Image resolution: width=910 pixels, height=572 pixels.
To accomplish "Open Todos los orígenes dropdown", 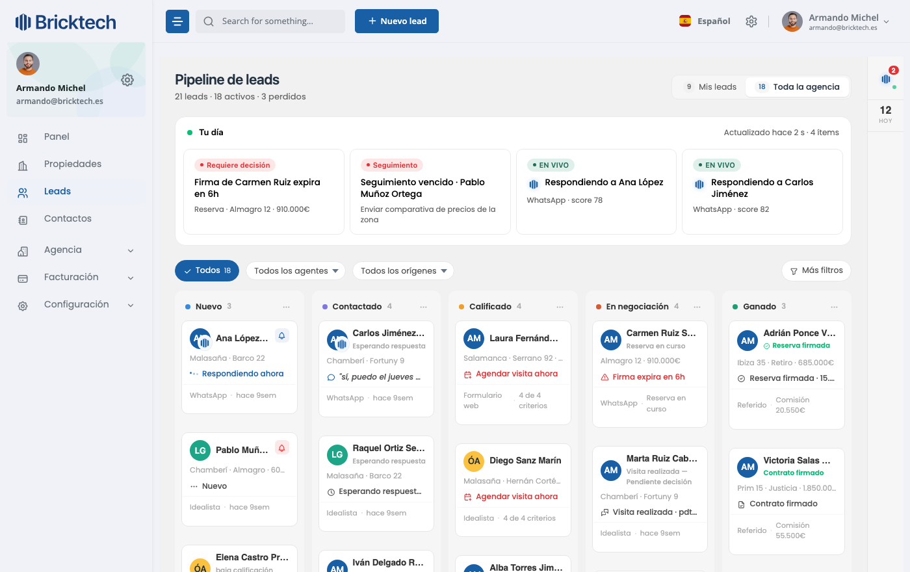I will pyautogui.click(x=403, y=271).
